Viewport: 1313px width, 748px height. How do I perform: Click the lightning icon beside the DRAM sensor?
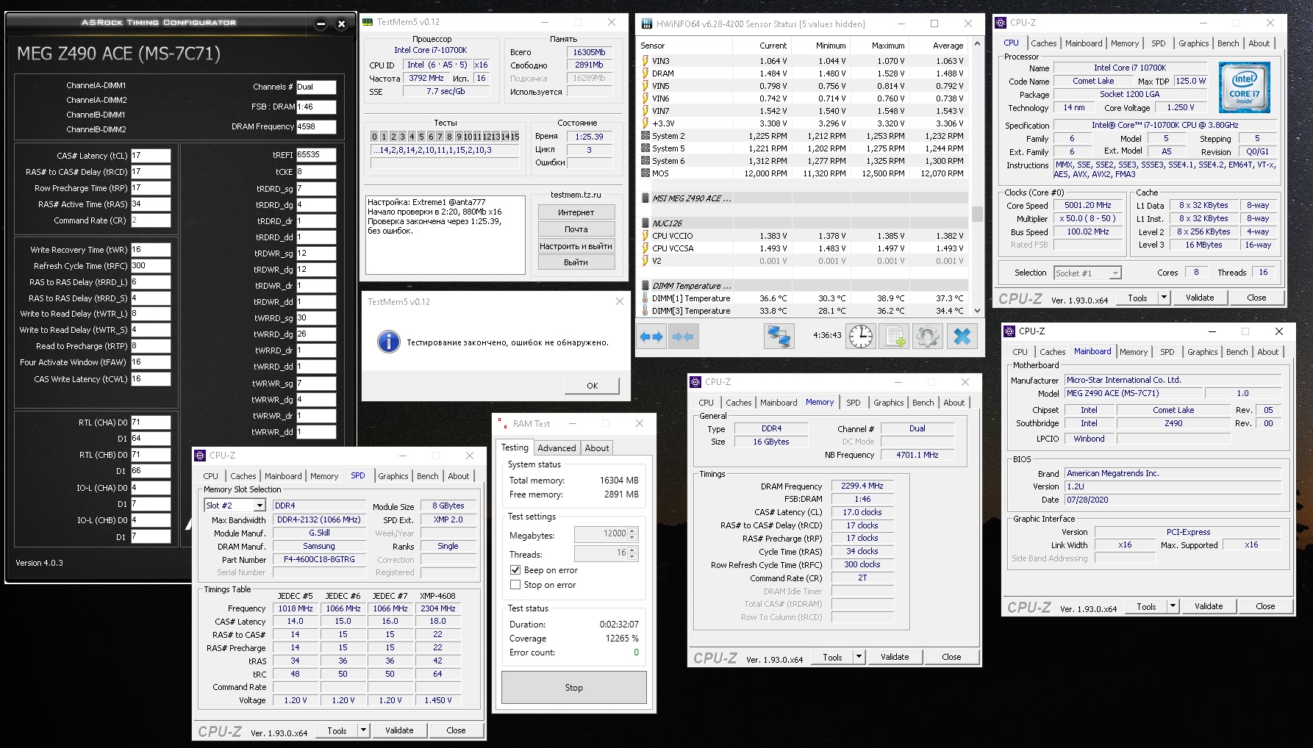tap(645, 73)
